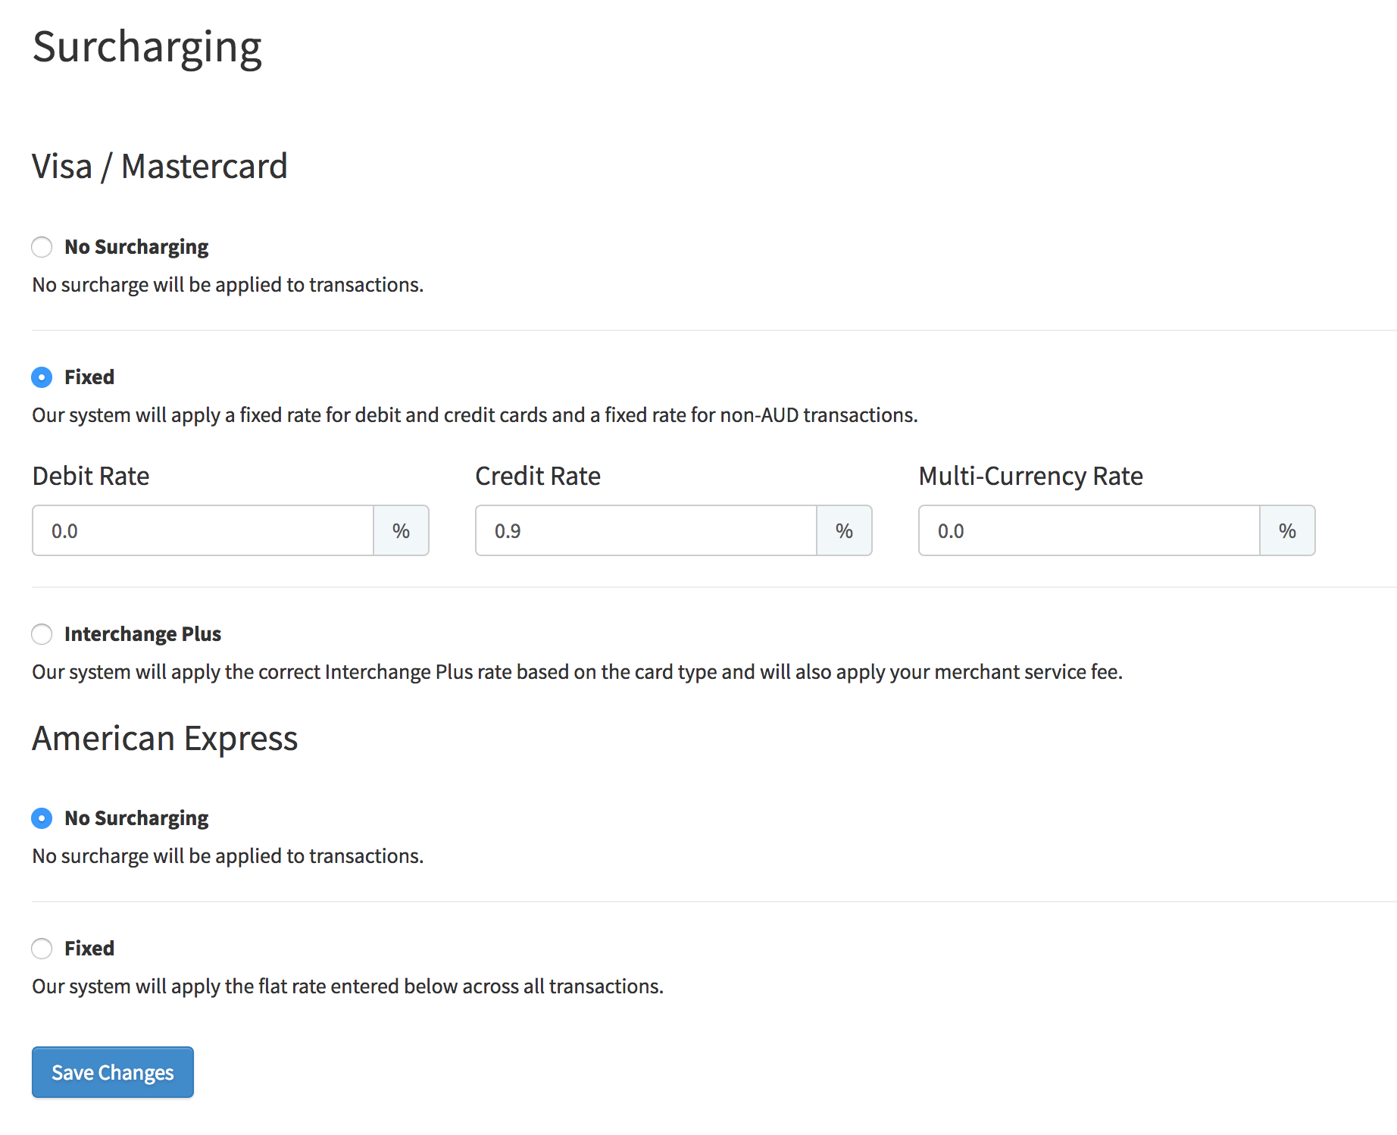Choose the Interchange Plus radio option

coord(42,634)
